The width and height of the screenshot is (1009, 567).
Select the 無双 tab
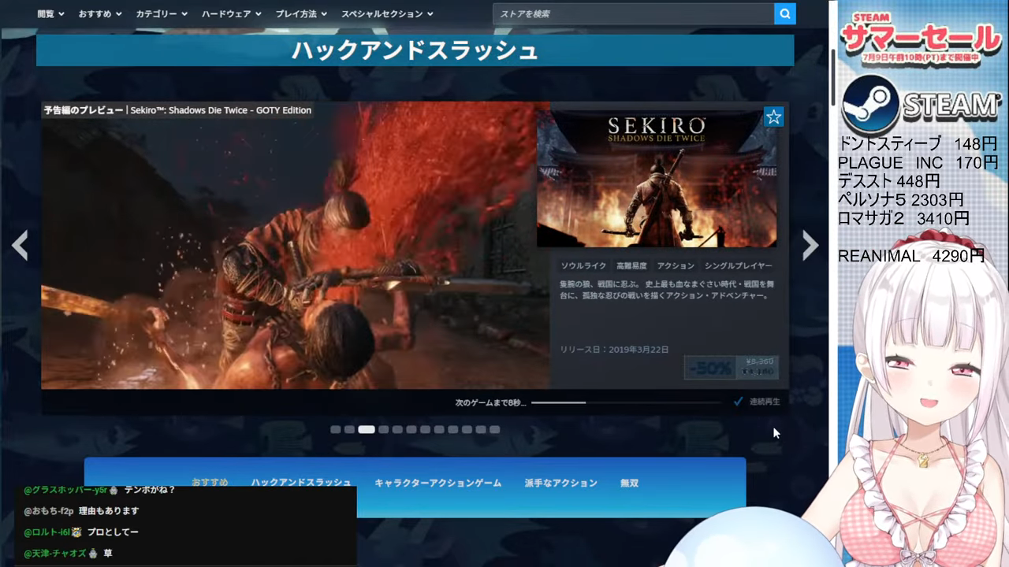point(629,483)
